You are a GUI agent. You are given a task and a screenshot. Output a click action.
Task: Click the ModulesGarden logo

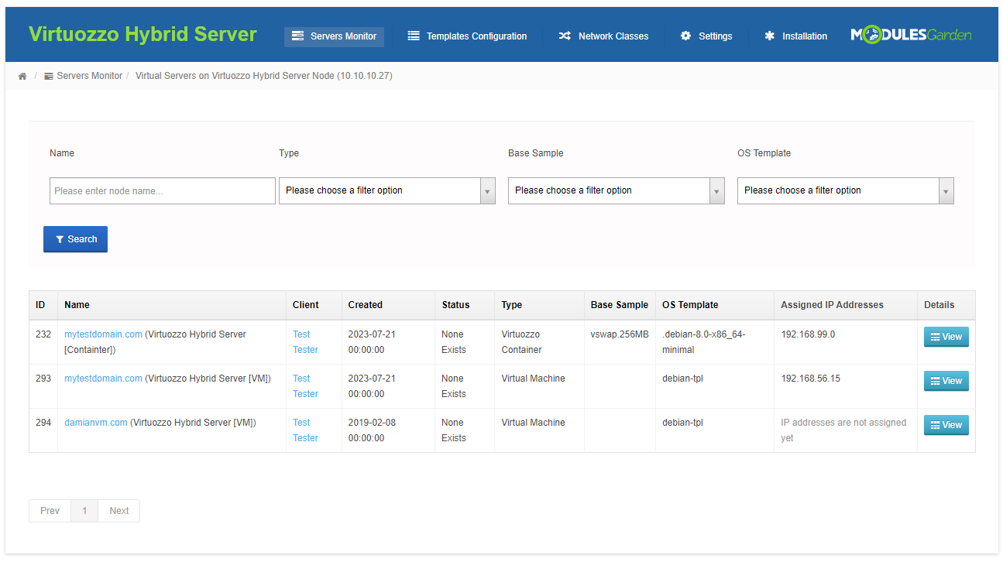911,35
